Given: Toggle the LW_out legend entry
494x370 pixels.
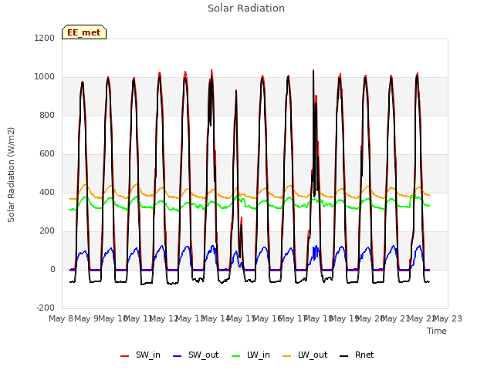Looking at the screenshot, I should (x=305, y=355).
